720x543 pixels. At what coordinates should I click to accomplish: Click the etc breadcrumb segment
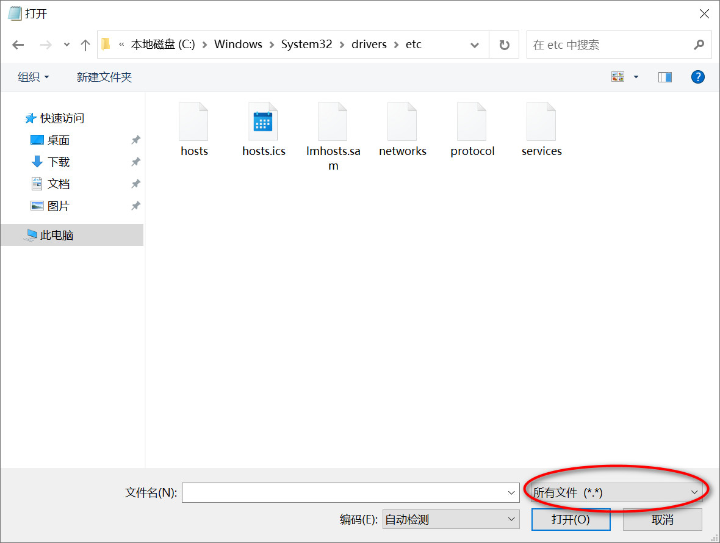pyautogui.click(x=413, y=44)
